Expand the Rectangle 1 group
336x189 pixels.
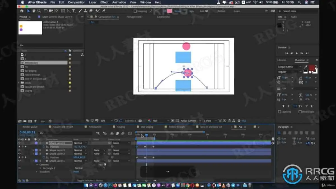click(x=40, y=168)
